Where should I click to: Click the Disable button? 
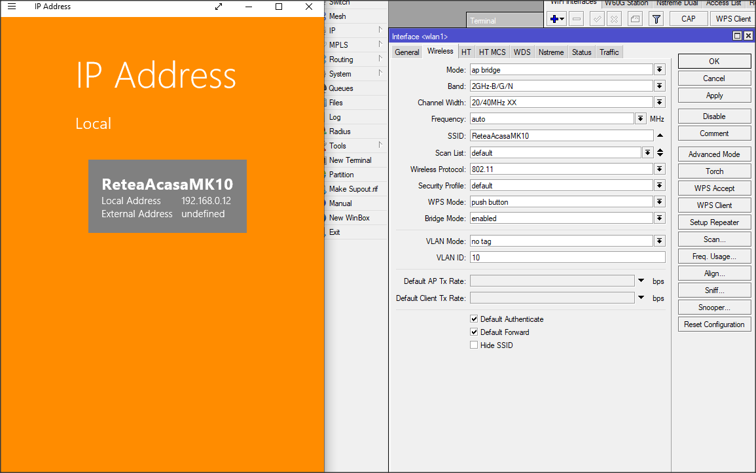click(x=714, y=116)
